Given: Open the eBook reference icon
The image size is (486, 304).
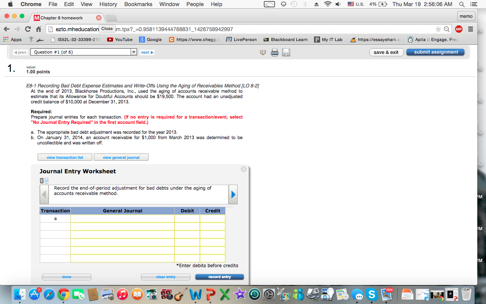Looking at the screenshot, I should pyautogui.click(x=263, y=52).
